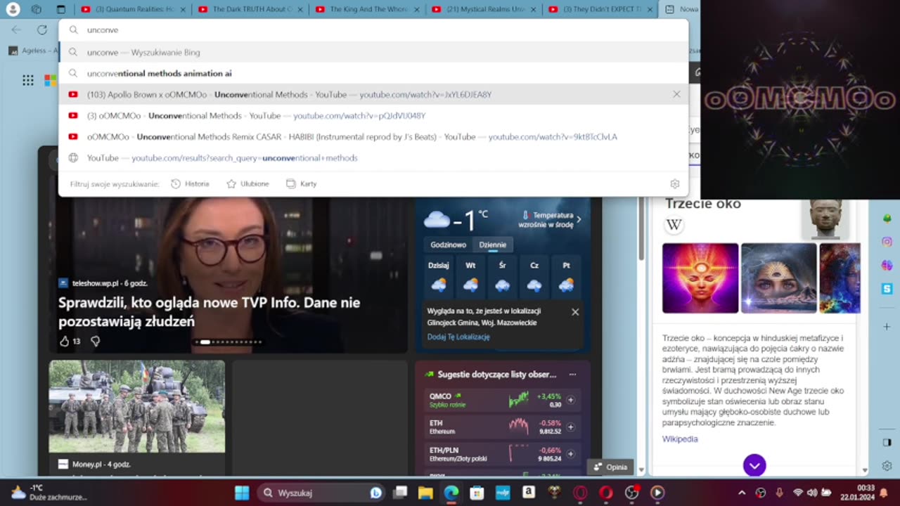Click the taskbar Wyszukaj search box
The width and height of the screenshot is (900, 506).
point(323,493)
